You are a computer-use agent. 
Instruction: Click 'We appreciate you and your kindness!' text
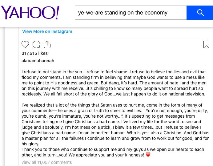click(x=106, y=155)
